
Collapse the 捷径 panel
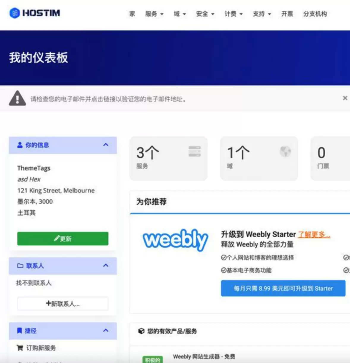pyautogui.click(x=106, y=330)
